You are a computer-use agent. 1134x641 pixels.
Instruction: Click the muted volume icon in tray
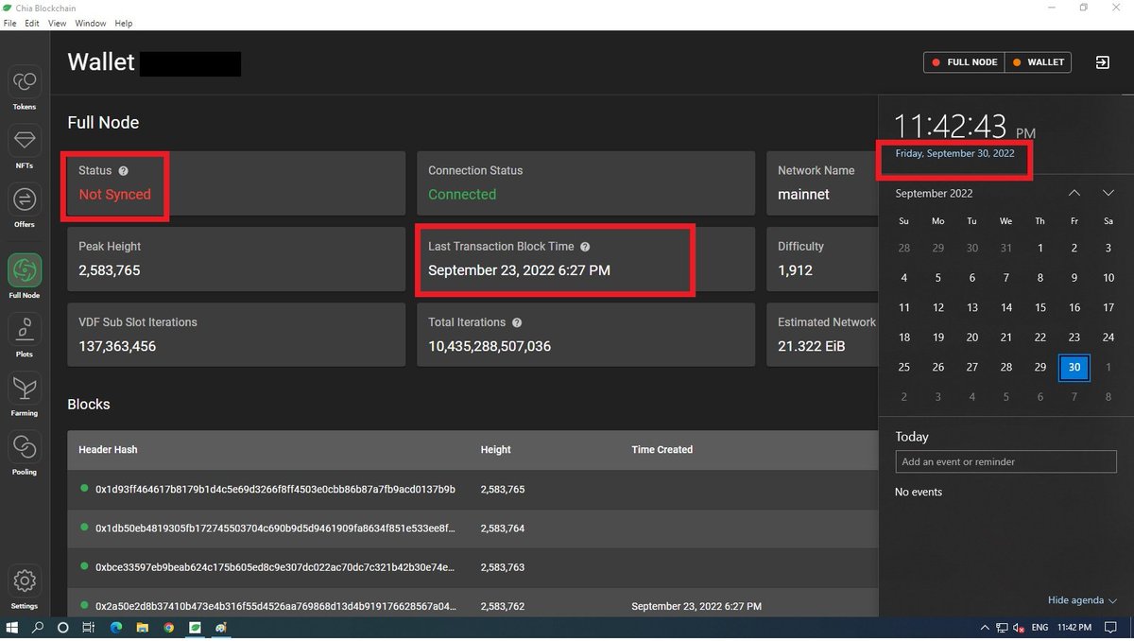[x=1018, y=628]
